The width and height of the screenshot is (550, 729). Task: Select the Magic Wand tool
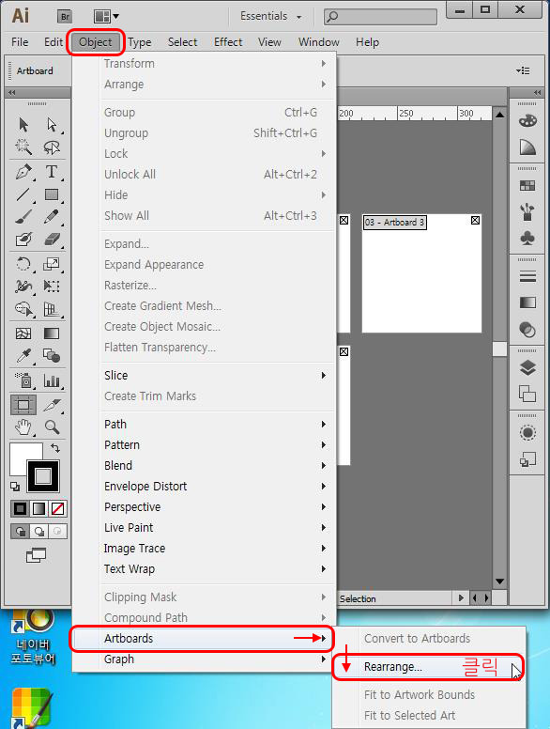23,147
